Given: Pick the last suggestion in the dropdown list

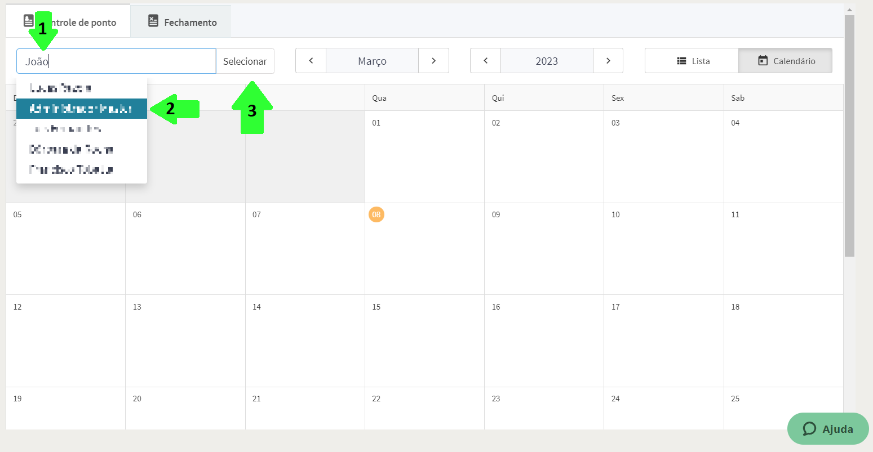Looking at the screenshot, I should (82, 169).
